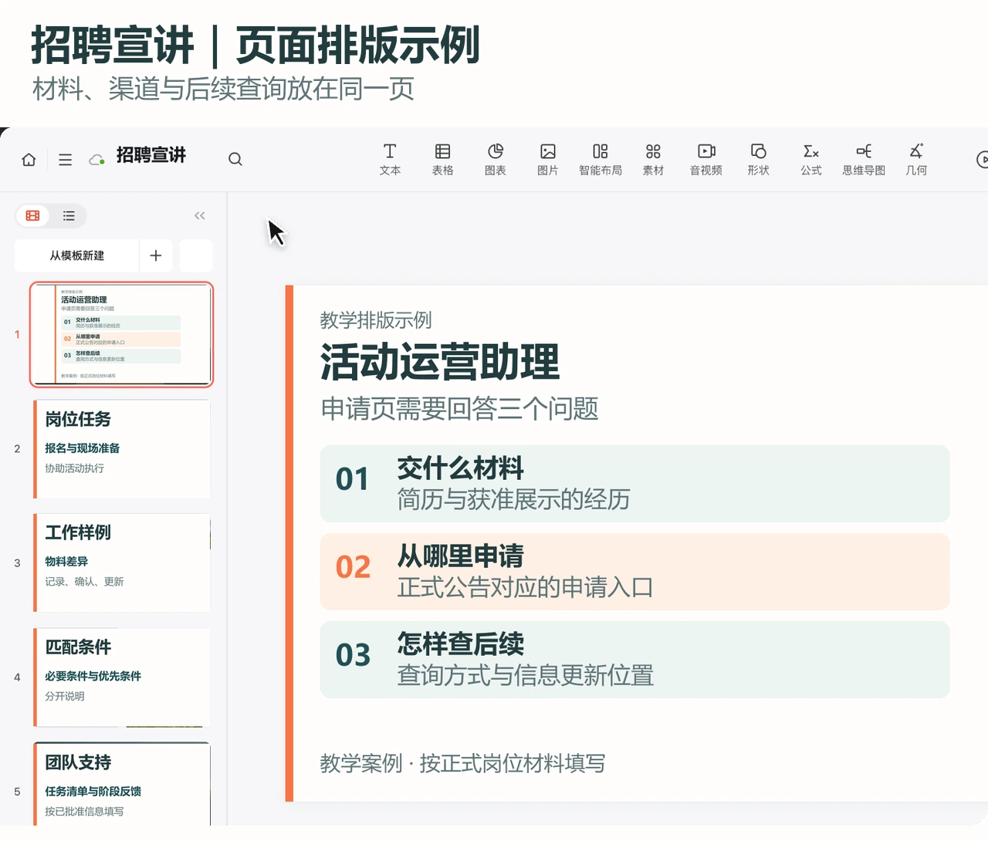Insert a shape with 形状
Screen dimensions: 988x841
click(759, 160)
